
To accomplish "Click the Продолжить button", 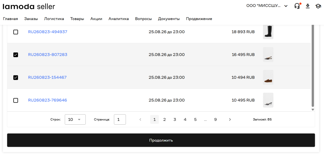I will [161, 140].
